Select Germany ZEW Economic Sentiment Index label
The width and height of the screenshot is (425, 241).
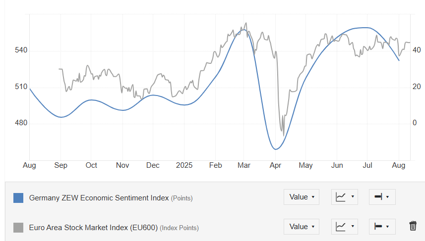pyautogui.click(x=99, y=198)
